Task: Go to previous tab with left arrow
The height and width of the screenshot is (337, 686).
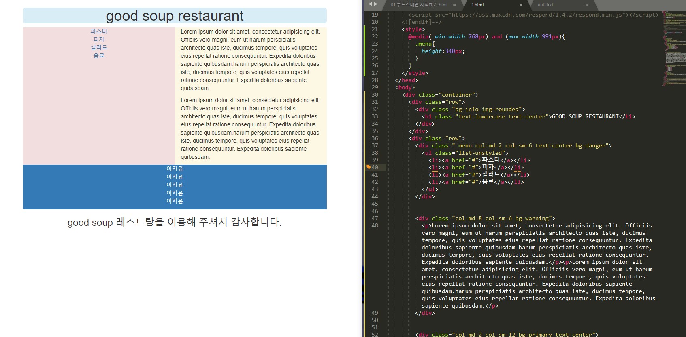Action: 370,4
